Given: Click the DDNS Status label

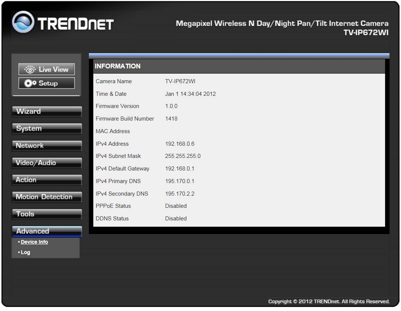Looking at the screenshot, I should coord(112,218).
